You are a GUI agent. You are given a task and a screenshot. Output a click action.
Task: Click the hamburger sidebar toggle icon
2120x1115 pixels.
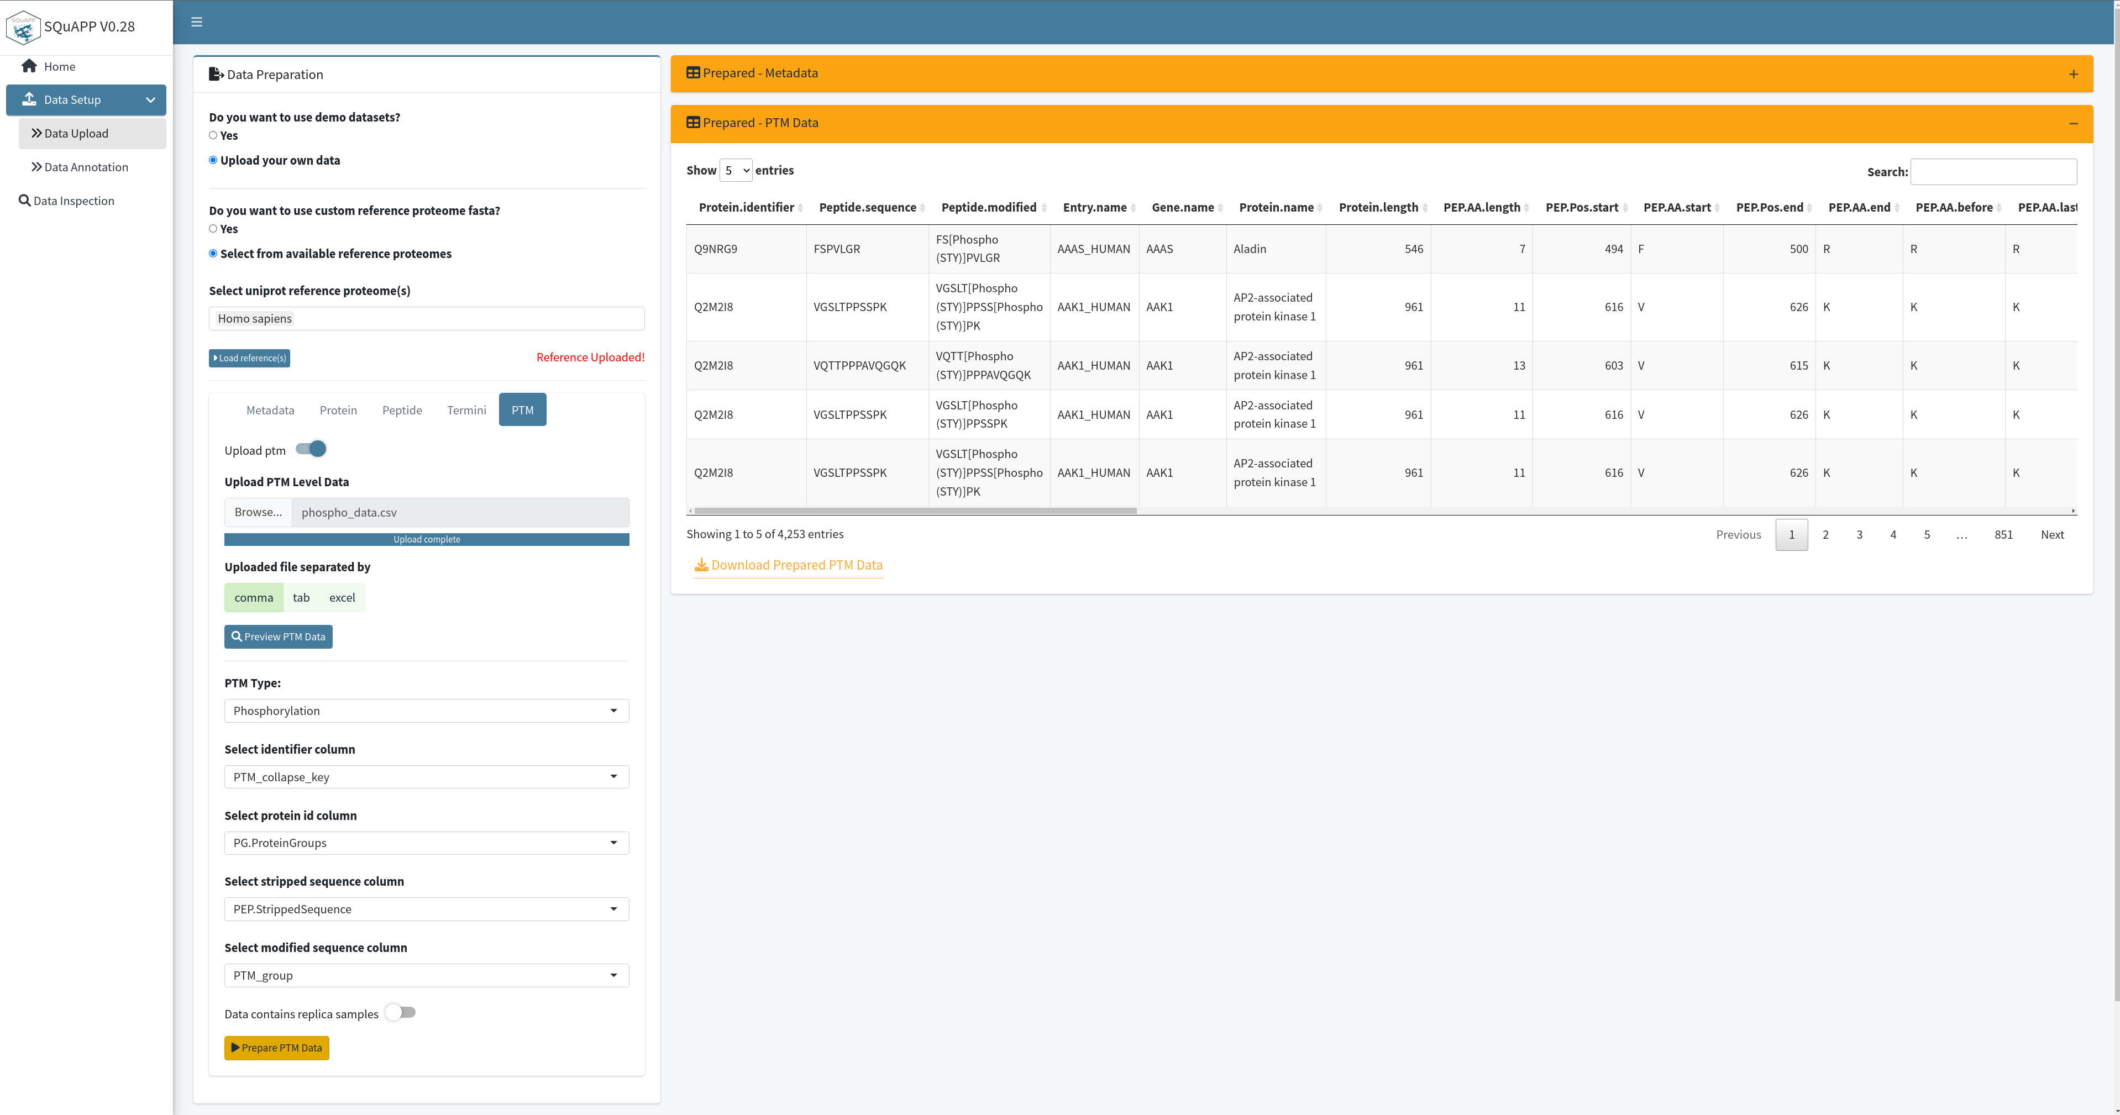tap(197, 22)
